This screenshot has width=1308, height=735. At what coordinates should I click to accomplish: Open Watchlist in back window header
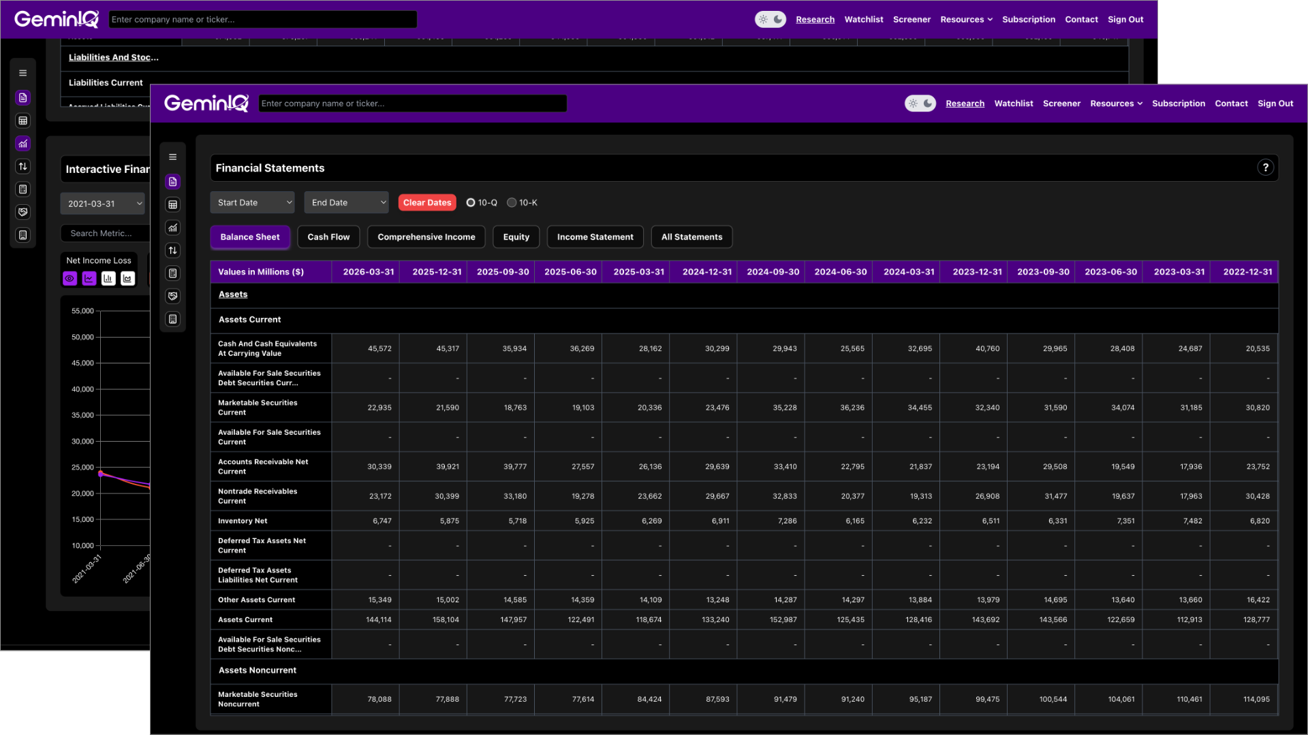pos(864,19)
